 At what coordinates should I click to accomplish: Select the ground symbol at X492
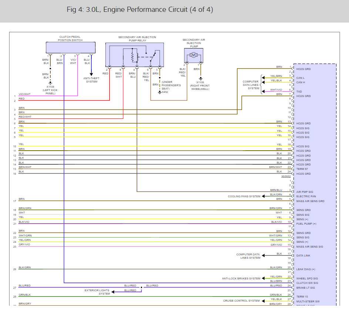point(159,91)
